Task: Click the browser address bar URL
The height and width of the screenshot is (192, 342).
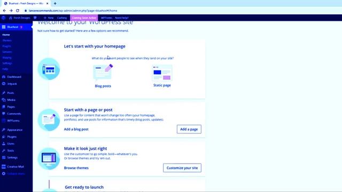Action: 73,11
